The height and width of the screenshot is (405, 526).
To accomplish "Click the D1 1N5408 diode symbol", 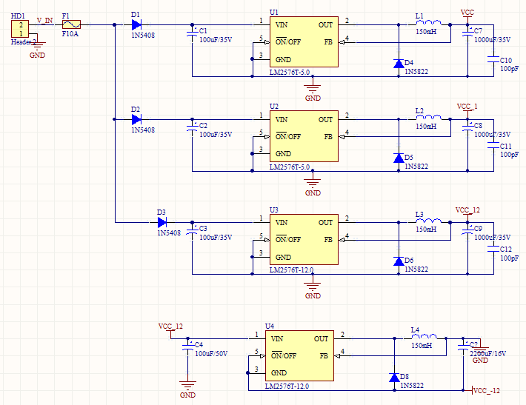I will (136, 24).
